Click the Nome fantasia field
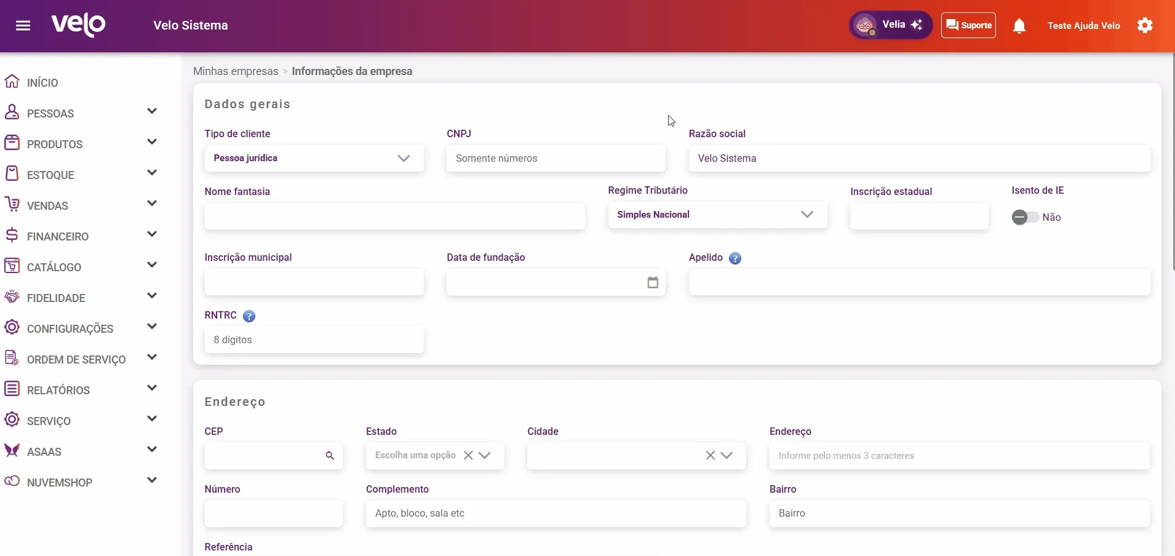1175x556 pixels. click(x=395, y=216)
